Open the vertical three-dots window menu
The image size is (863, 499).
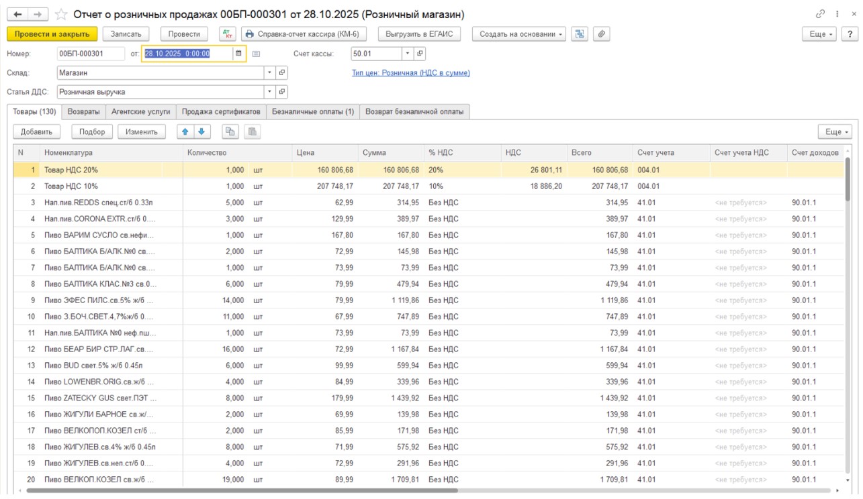[x=837, y=14]
